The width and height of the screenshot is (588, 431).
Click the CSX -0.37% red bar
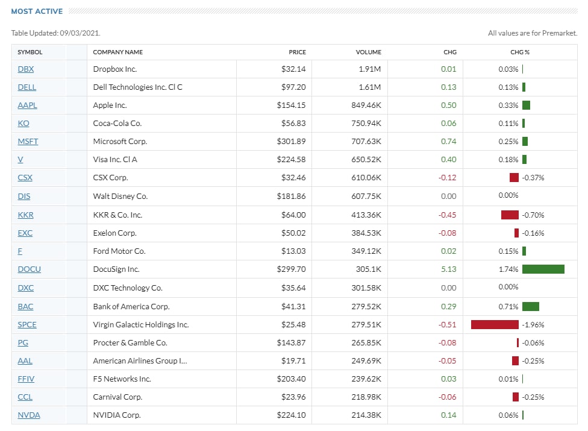pos(514,177)
